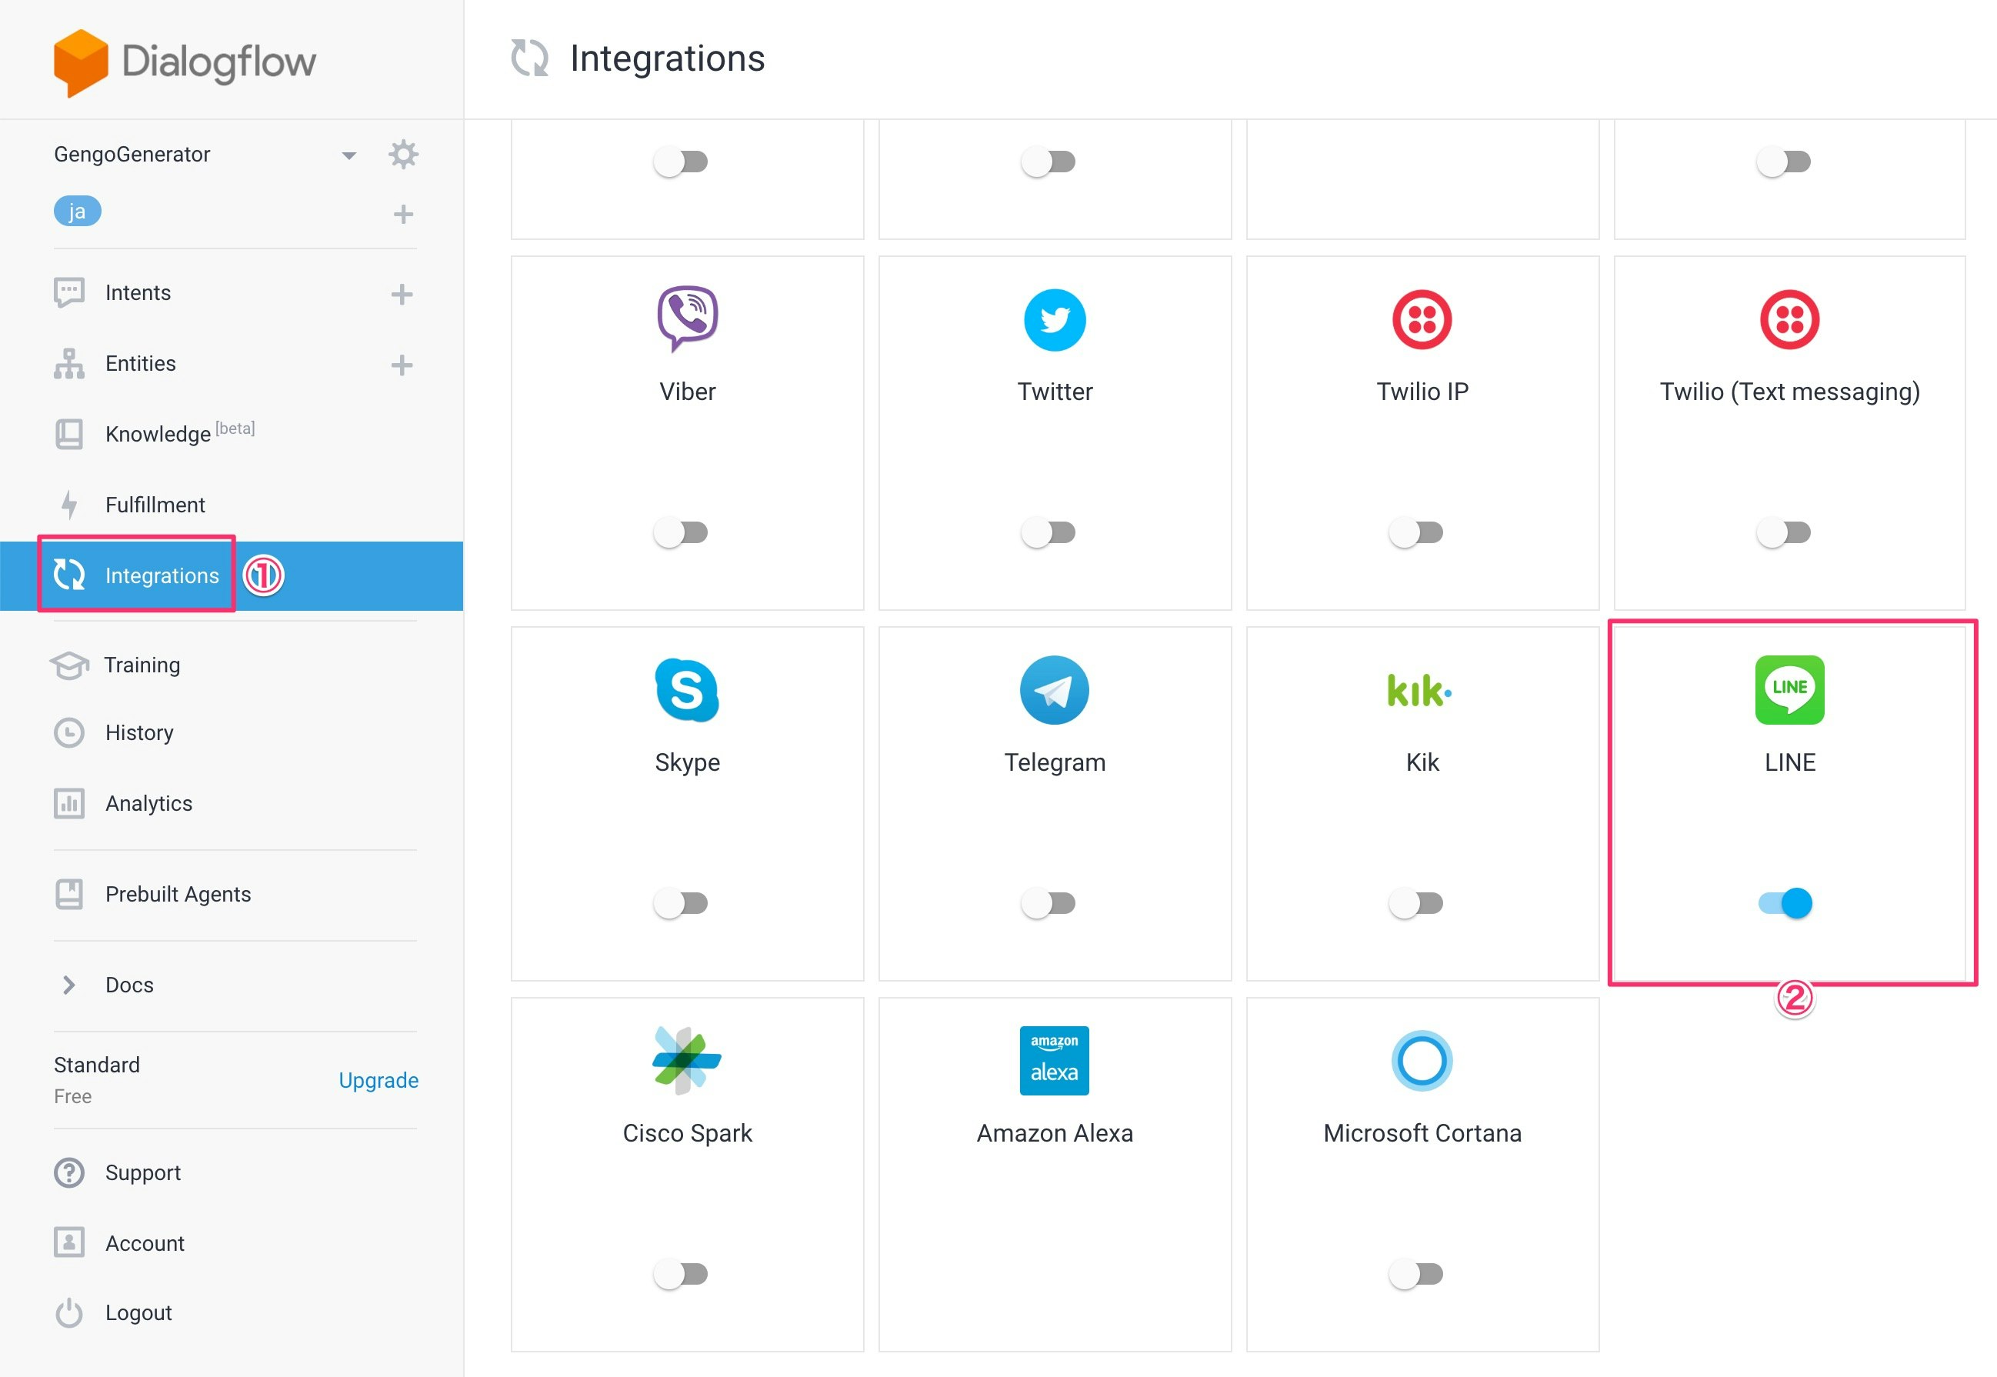The width and height of the screenshot is (1997, 1377).
Task: Open Prebuilt Agents
Action: [x=178, y=894]
